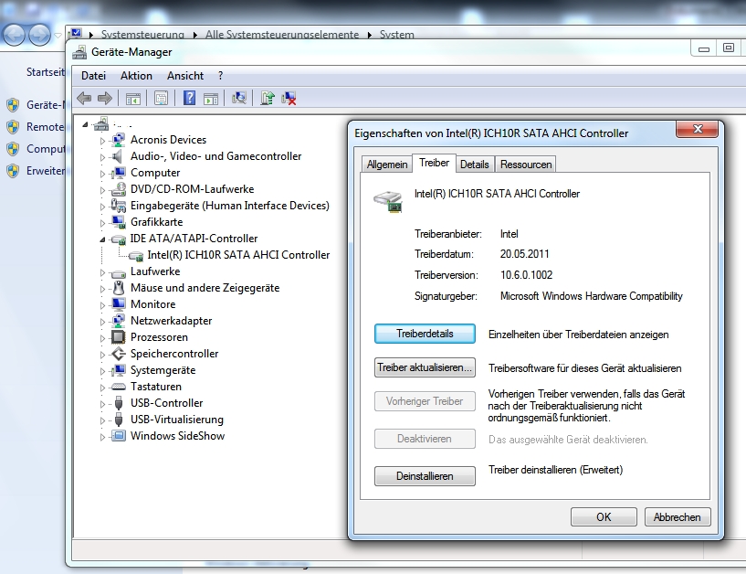This screenshot has height=574, width=746.
Task: Switch to the Ressourcen tab
Action: (x=526, y=165)
